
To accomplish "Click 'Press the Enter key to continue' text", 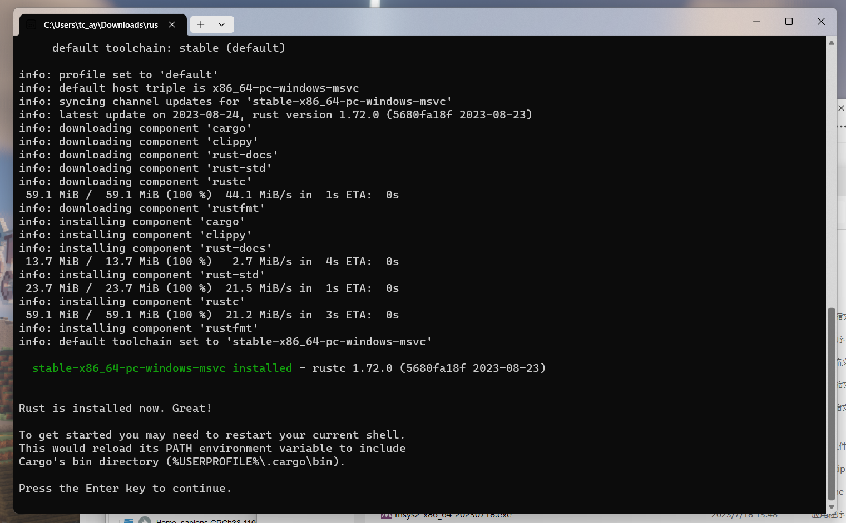I will coord(125,488).
